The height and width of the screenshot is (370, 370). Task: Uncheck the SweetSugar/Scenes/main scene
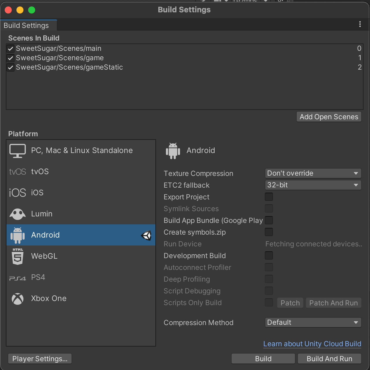point(11,49)
